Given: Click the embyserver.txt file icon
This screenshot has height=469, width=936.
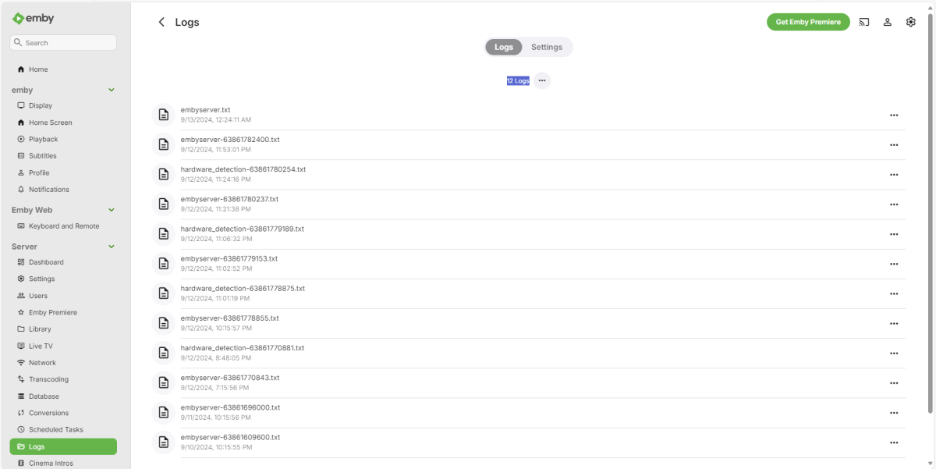Looking at the screenshot, I should tap(164, 115).
